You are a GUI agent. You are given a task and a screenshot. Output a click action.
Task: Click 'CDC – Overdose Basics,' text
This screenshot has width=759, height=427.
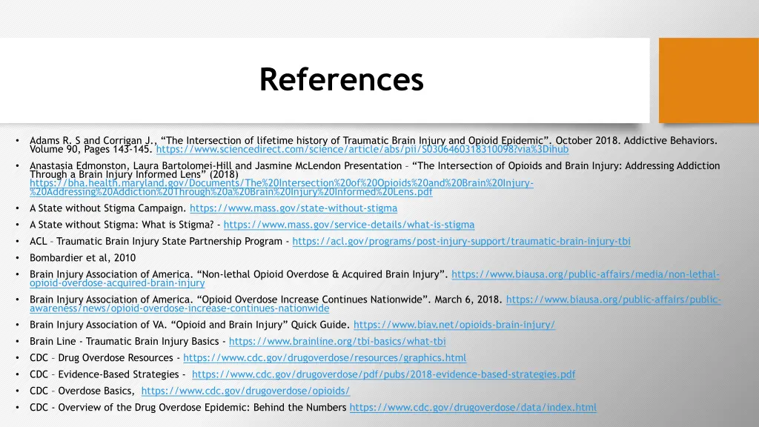tap(82, 391)
